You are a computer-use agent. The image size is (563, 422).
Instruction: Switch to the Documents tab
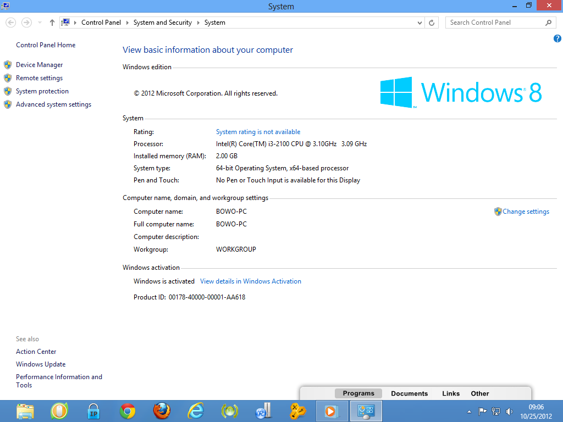coord(409,393)
